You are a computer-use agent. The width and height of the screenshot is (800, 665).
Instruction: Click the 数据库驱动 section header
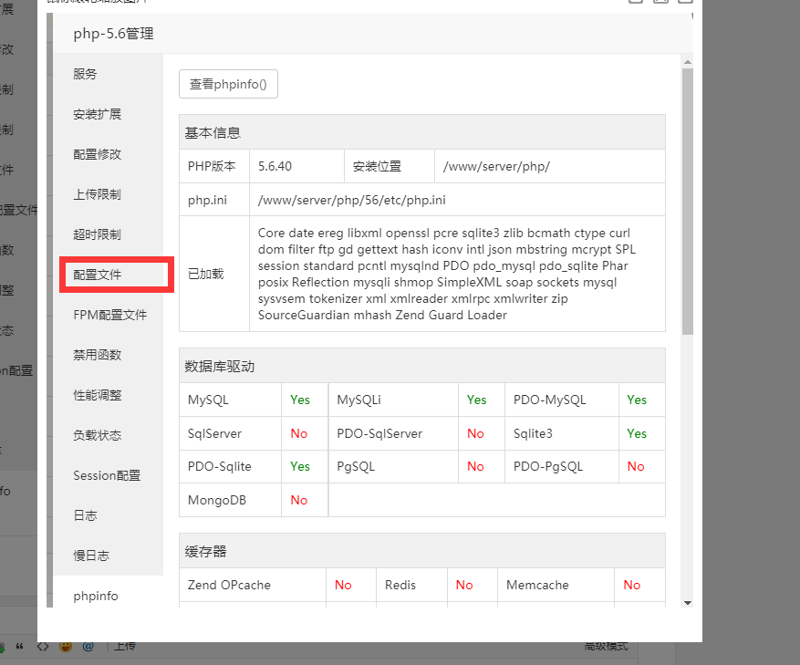point(422,366)
